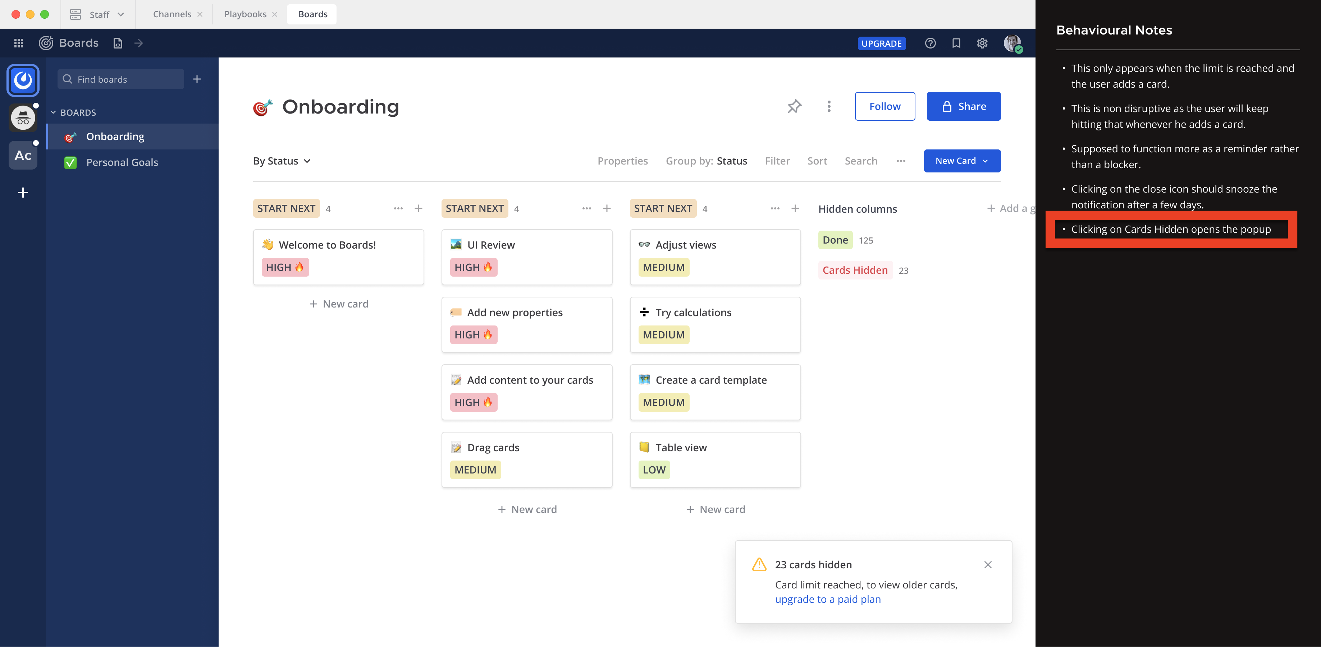Click the upgrade to a paid plan link
Screen dimensions: 1321x647
click(x=828, y=599)
